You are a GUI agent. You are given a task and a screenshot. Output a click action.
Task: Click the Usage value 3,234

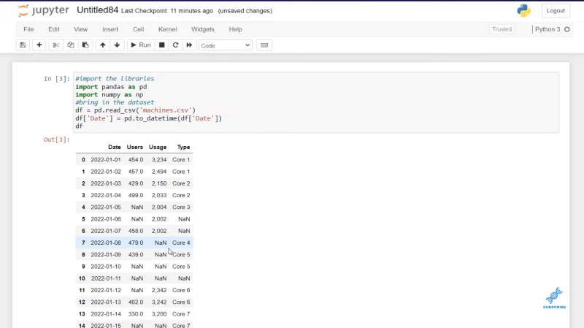pyautogui.click(x=159, y=159)
